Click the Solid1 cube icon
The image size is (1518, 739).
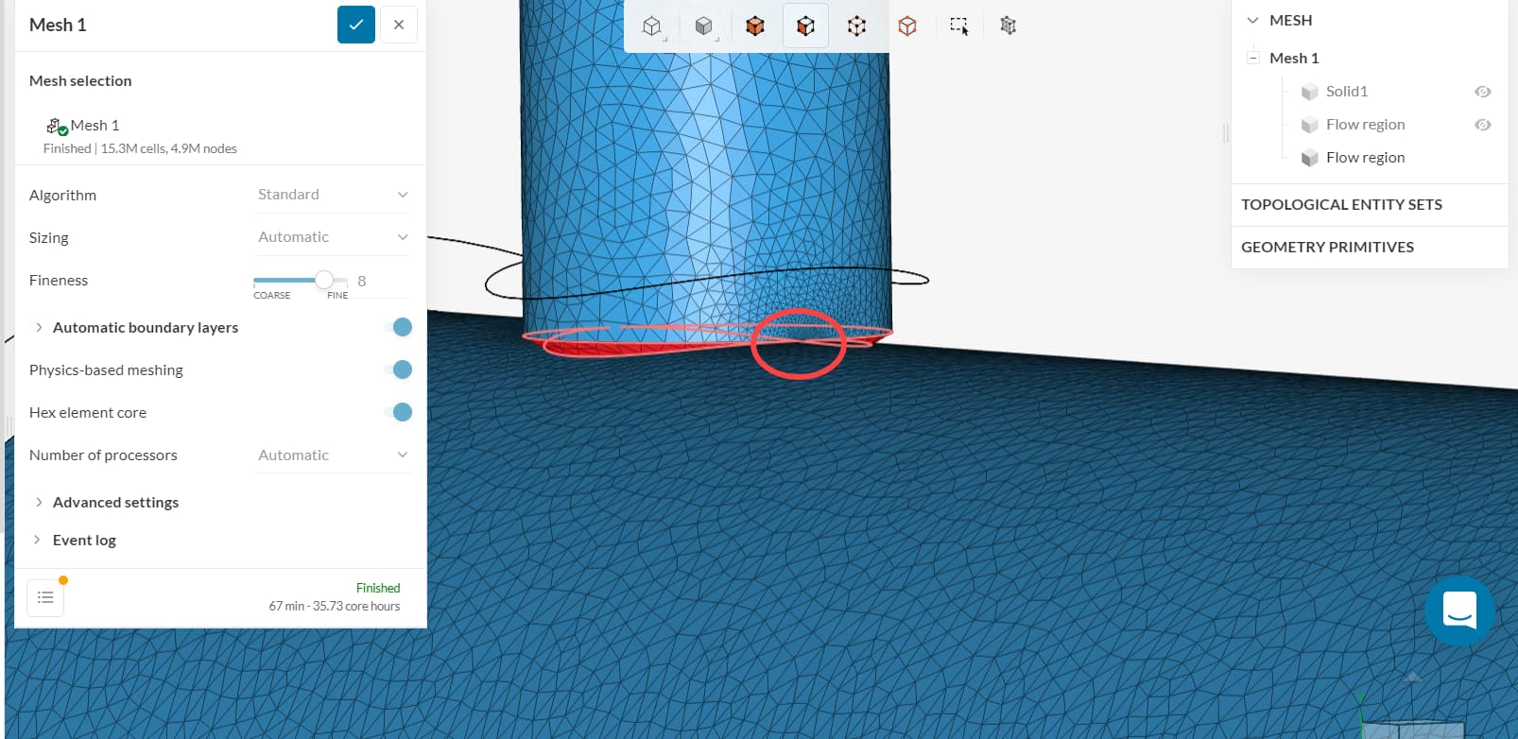click(1310, 92)
